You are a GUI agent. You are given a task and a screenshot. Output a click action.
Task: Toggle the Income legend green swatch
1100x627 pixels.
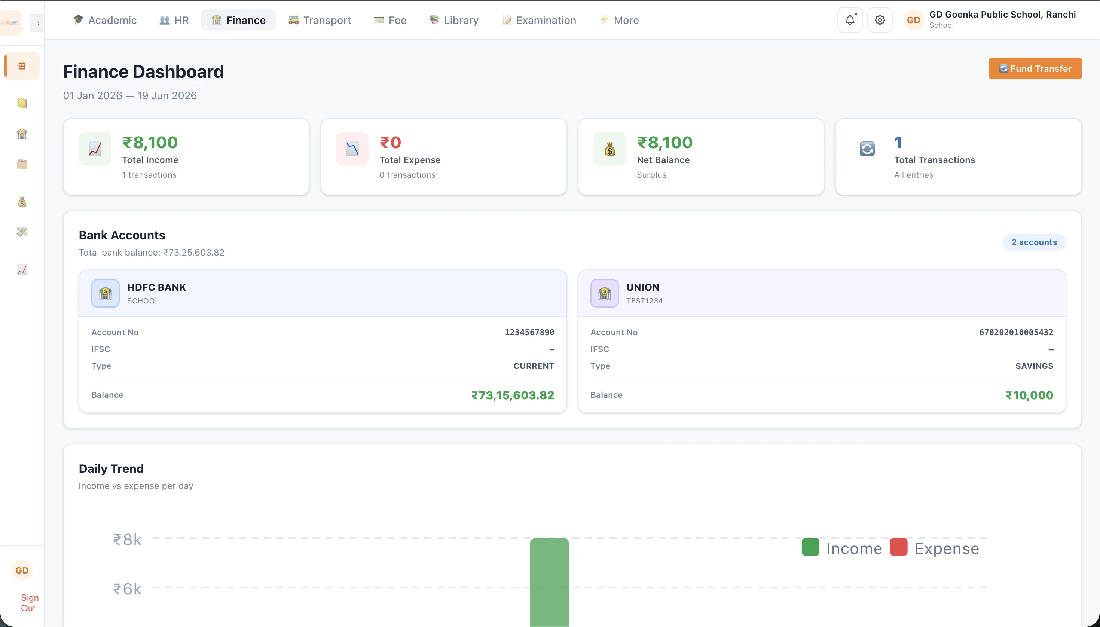click(x=810, y=547)
